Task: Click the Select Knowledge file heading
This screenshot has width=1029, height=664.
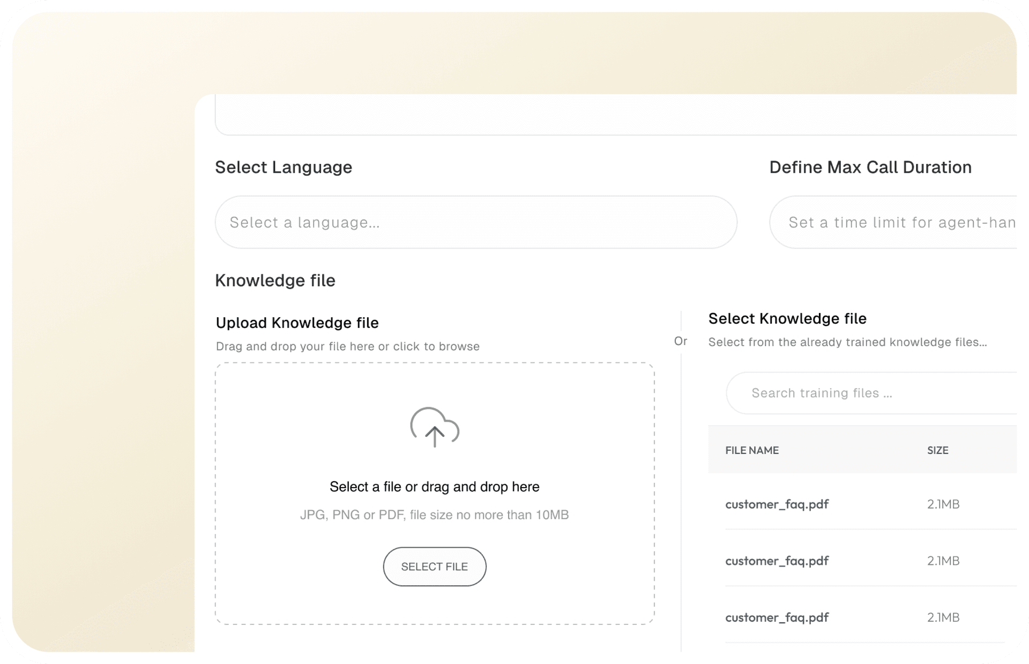Action: (x=787, y=319)
